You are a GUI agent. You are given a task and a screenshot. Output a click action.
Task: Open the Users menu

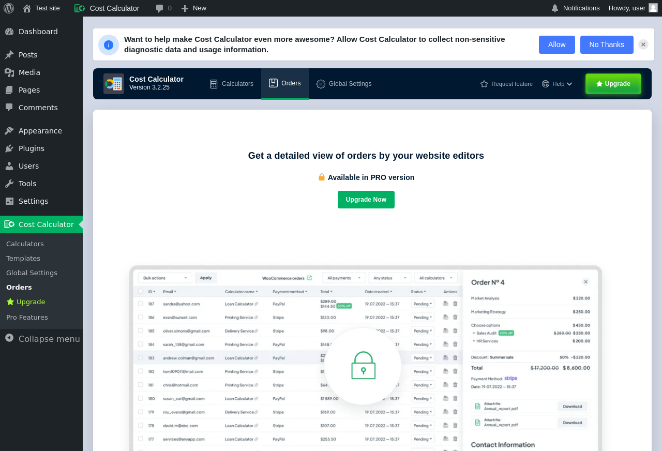(x=41, y=166)
